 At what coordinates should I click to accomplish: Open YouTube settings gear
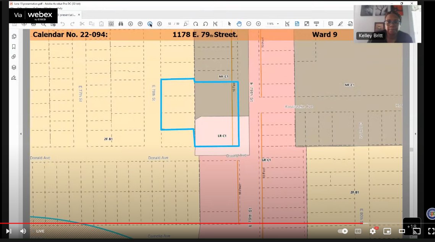point(373,231)
